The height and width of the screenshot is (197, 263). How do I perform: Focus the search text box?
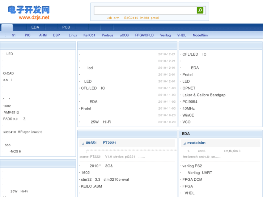click(x=145, y=10)
